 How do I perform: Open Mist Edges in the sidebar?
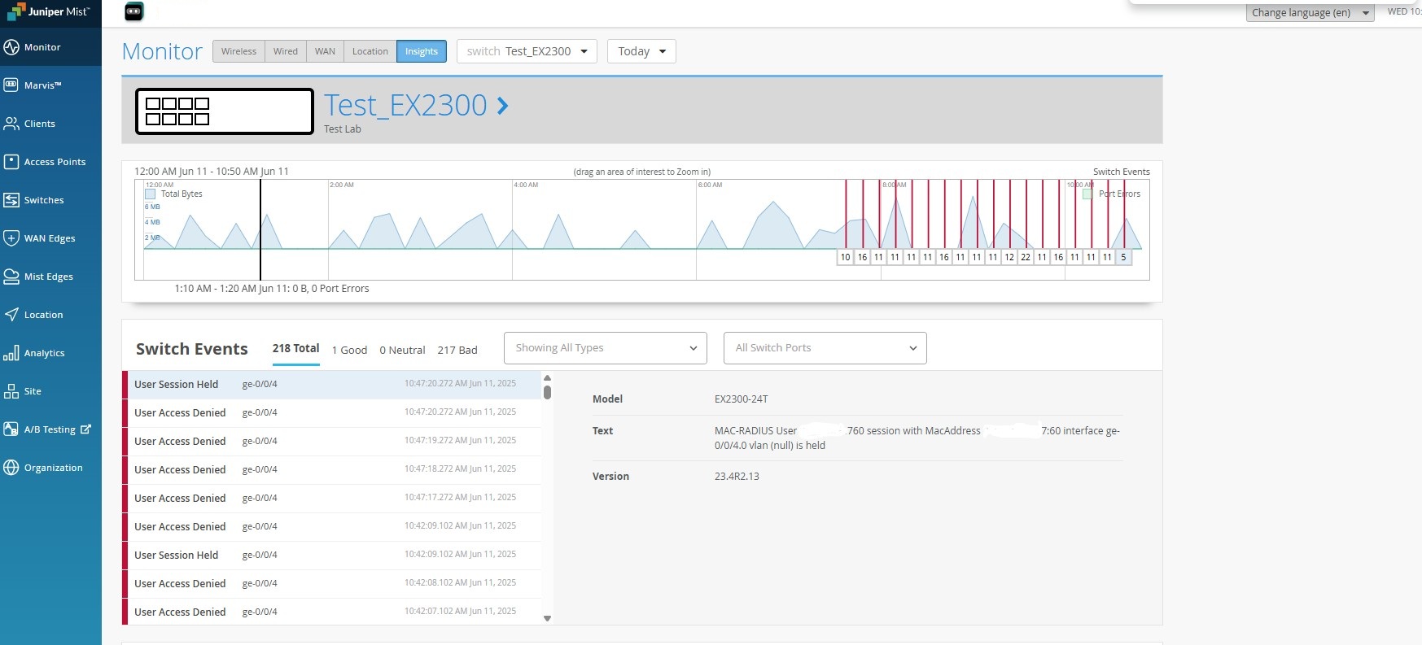coord(50,277)
